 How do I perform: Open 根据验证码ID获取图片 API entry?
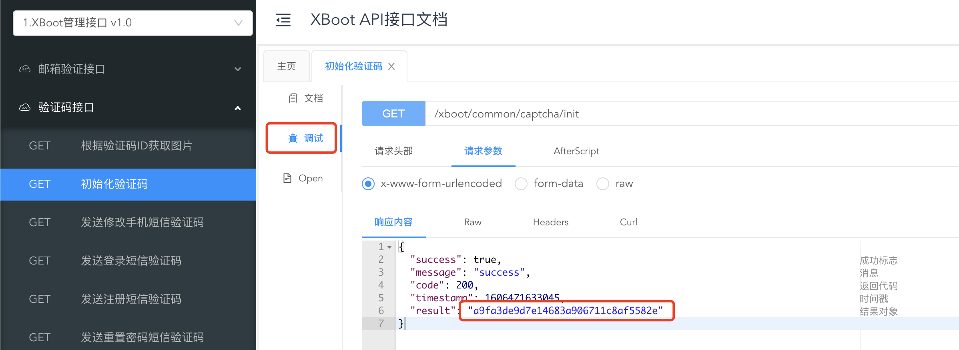click(128, 145)
